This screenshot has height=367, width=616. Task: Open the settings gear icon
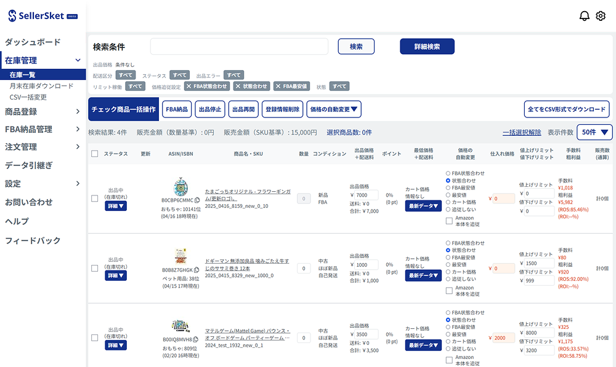point(601,16)
